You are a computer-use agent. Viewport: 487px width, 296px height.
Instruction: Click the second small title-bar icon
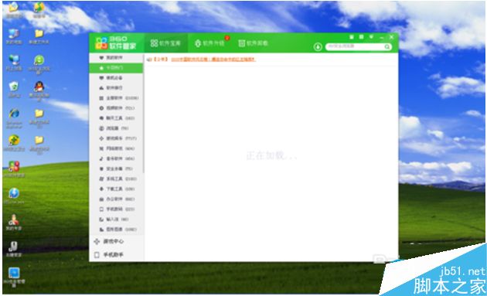tap(361, 37)
